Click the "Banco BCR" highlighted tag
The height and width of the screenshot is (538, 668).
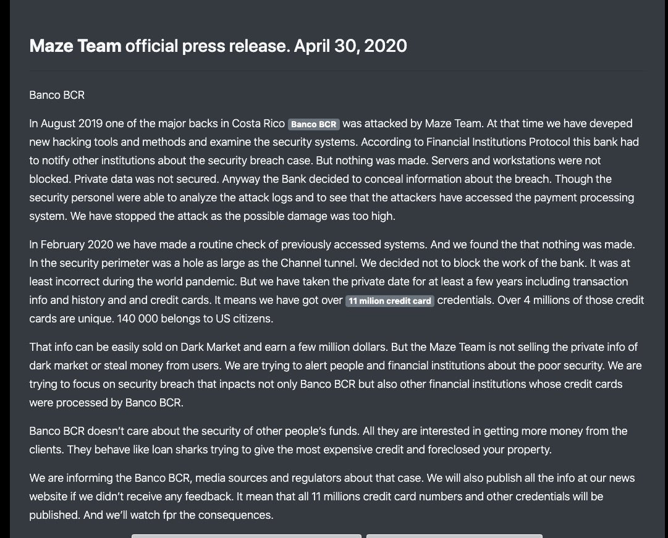[314, 124]
